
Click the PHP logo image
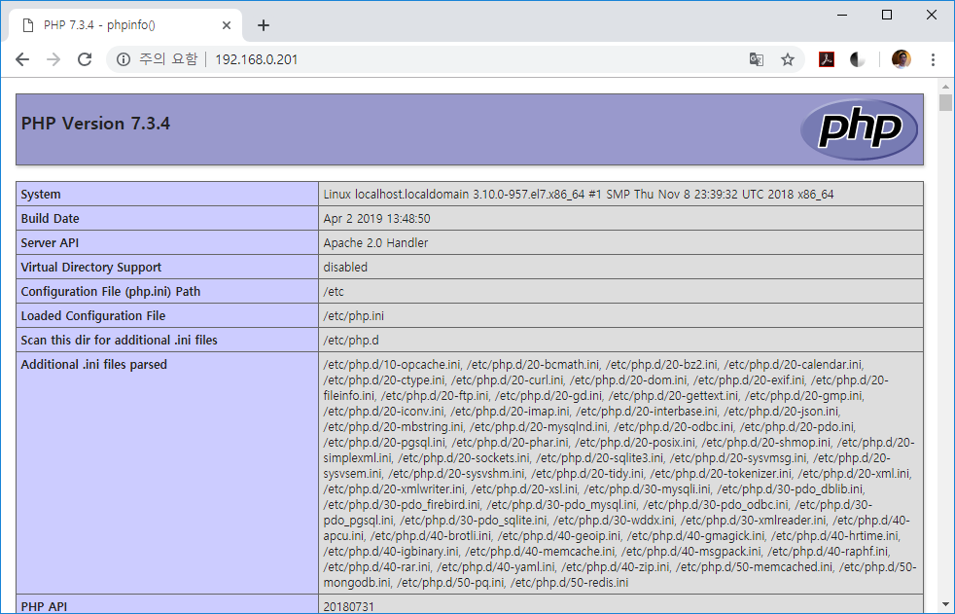[x=859, y=129]
